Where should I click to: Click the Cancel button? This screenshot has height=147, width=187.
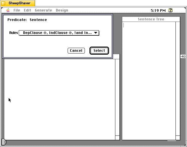point(76,51)
